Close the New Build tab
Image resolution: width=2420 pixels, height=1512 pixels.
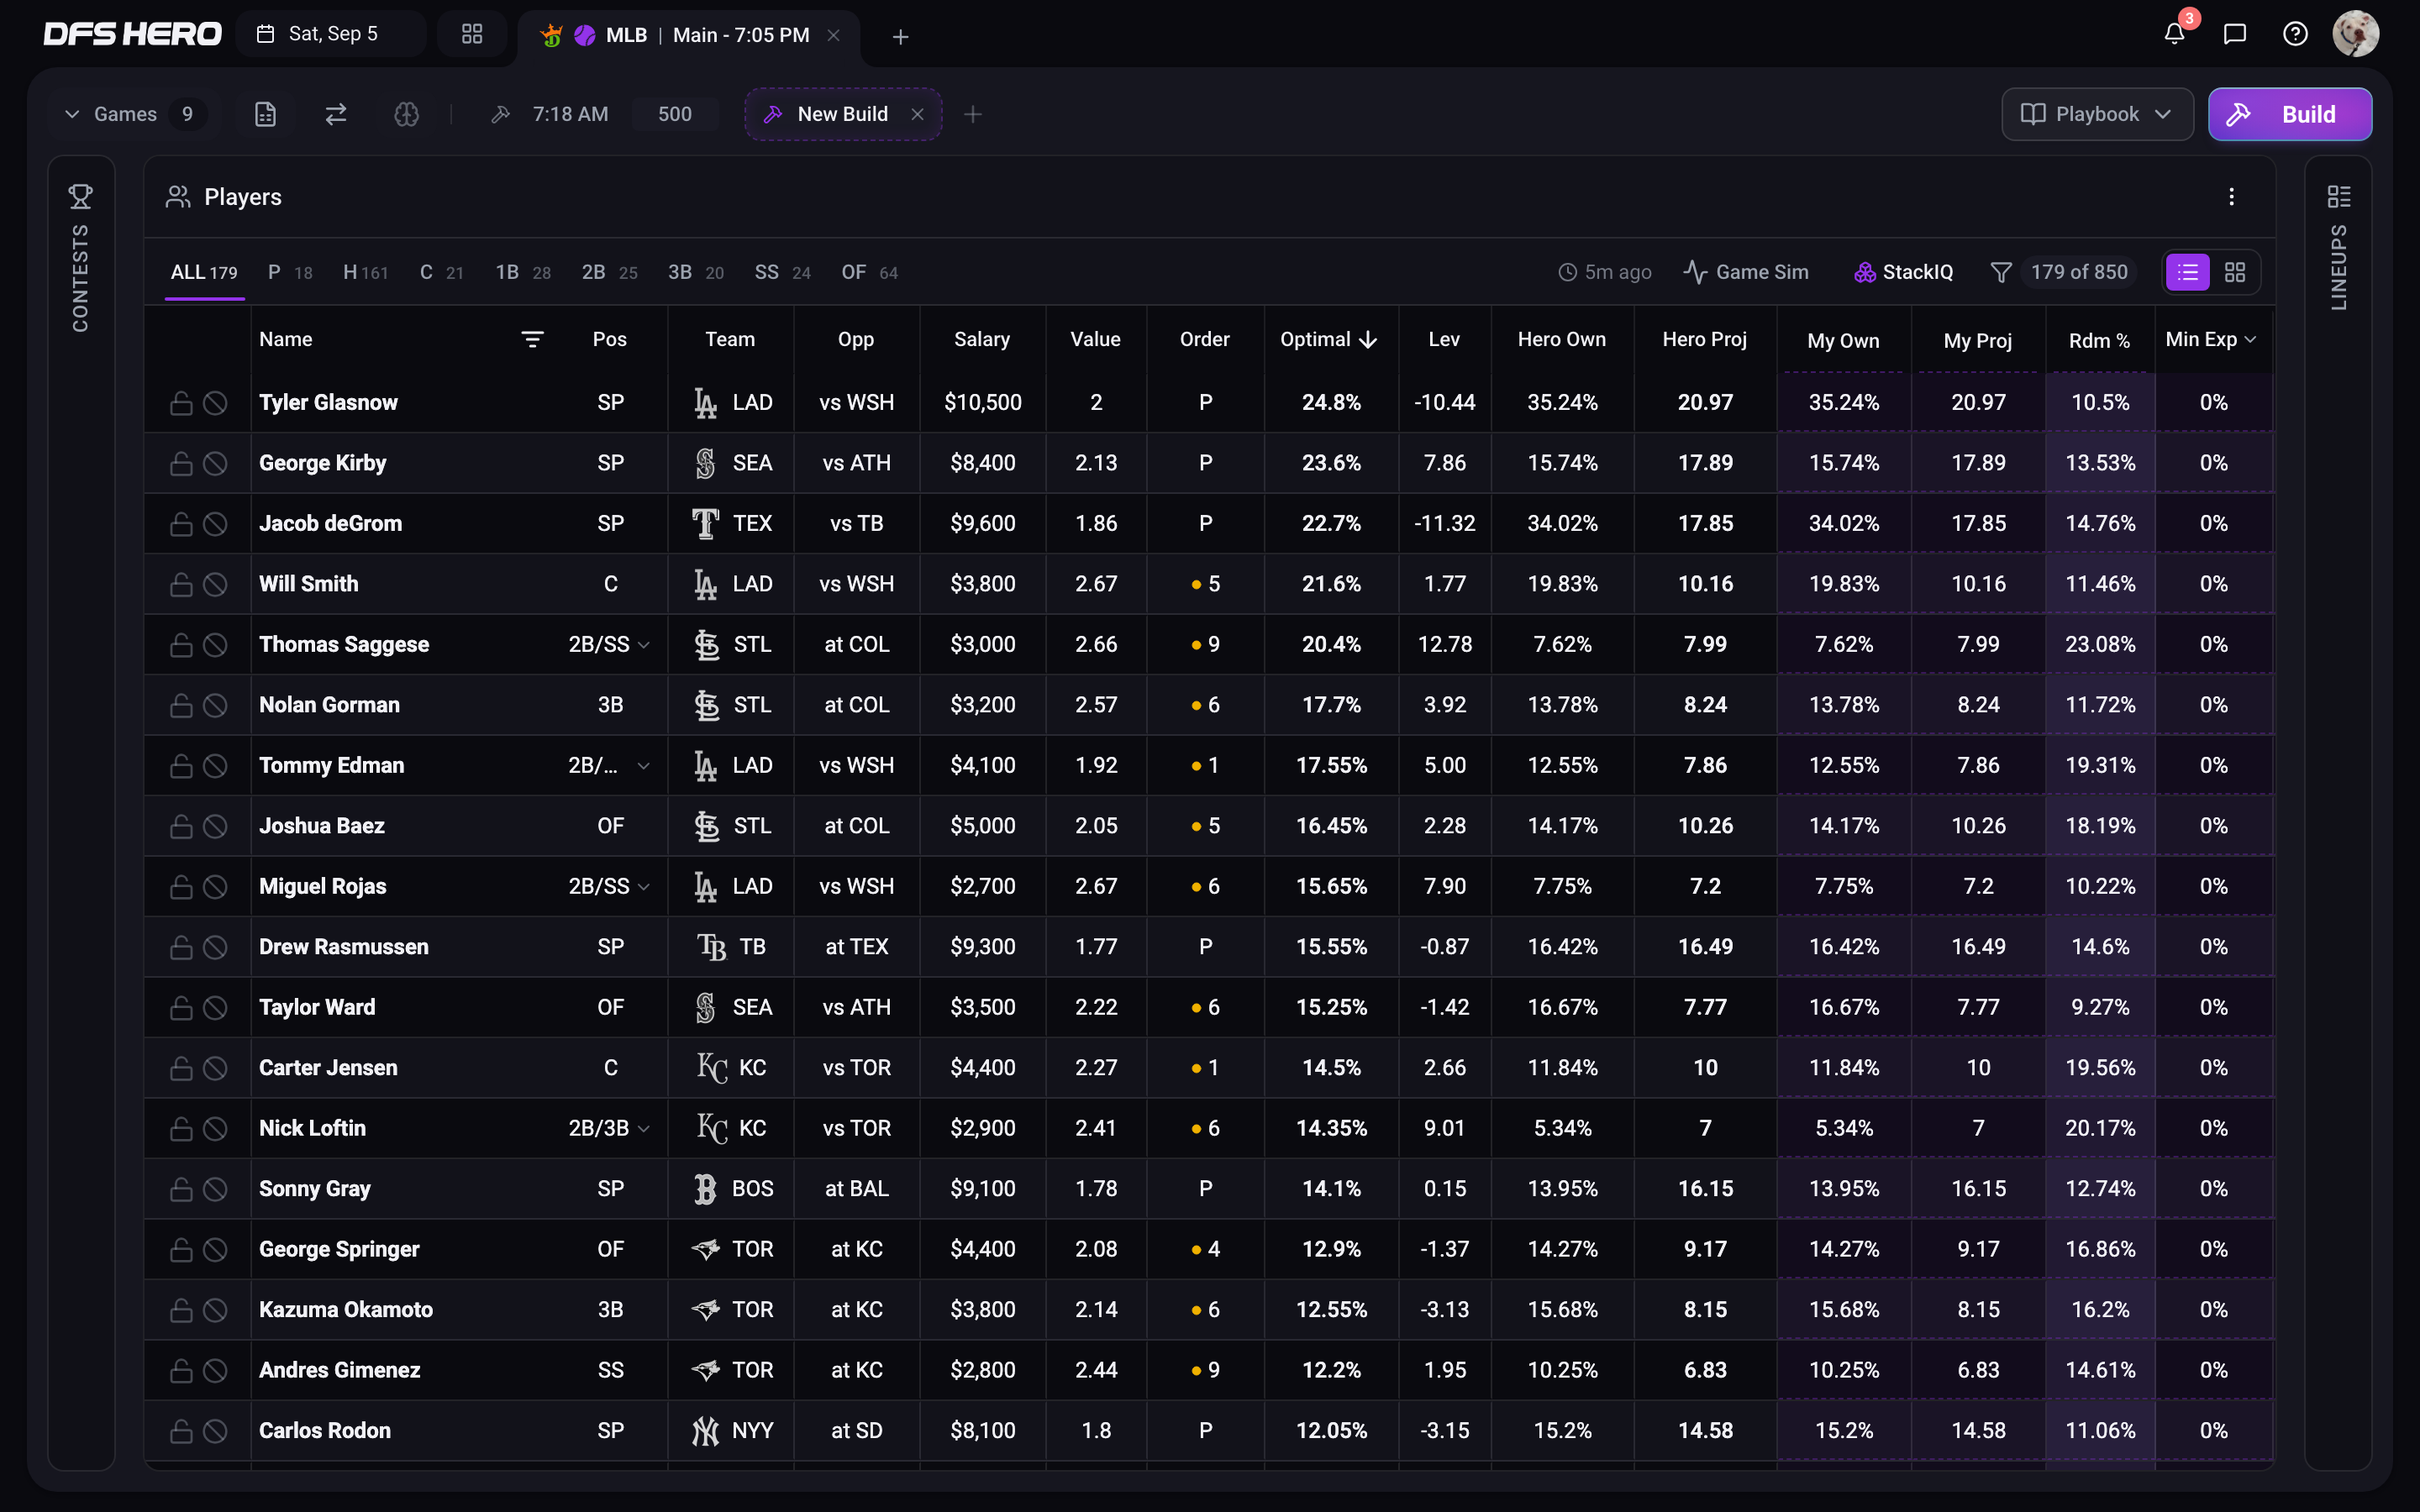917,114
